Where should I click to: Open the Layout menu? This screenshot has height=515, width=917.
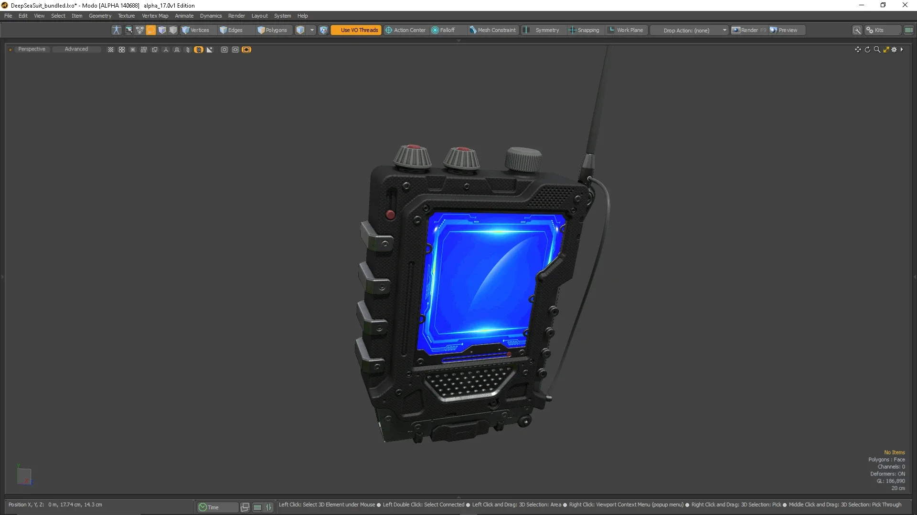259,16
